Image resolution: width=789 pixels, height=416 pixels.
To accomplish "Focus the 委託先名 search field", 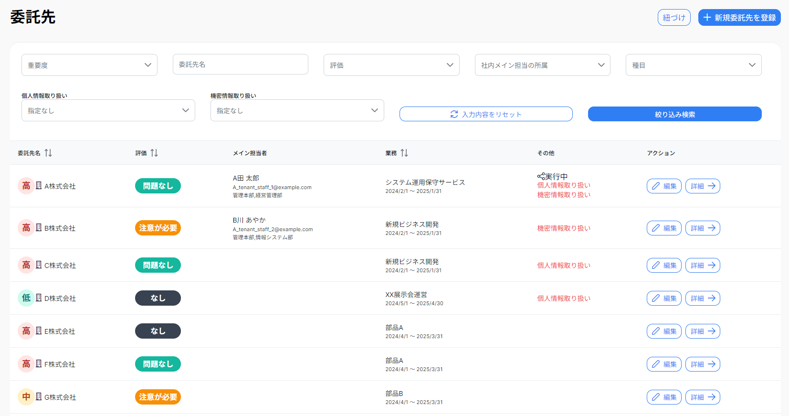I will coord(241,64).
